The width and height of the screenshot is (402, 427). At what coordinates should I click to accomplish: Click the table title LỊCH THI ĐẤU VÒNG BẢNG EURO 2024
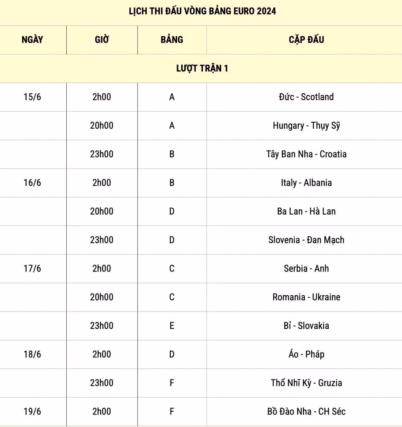(x=202, y=11)
